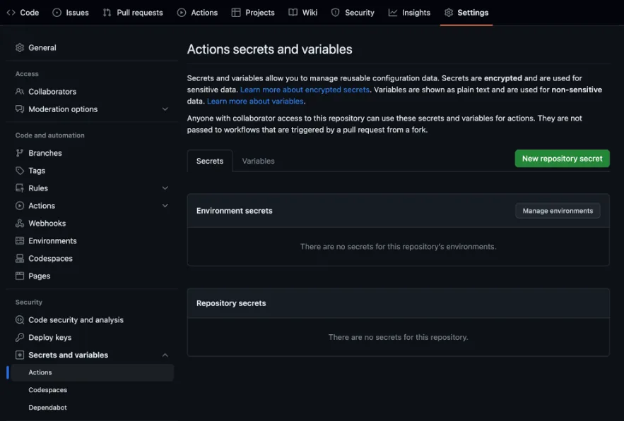Screen dimensions: 624x421
Task: Open the Issues tab
Action: [71, 13]
